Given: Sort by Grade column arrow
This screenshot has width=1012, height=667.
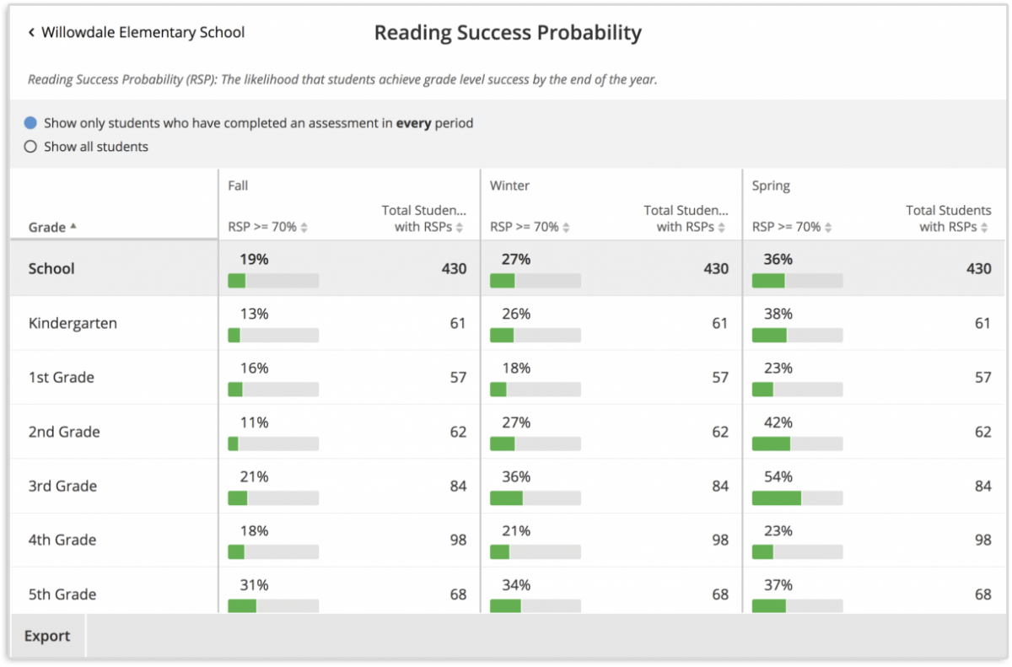Looking at the screenshot, I should point(73,227).
